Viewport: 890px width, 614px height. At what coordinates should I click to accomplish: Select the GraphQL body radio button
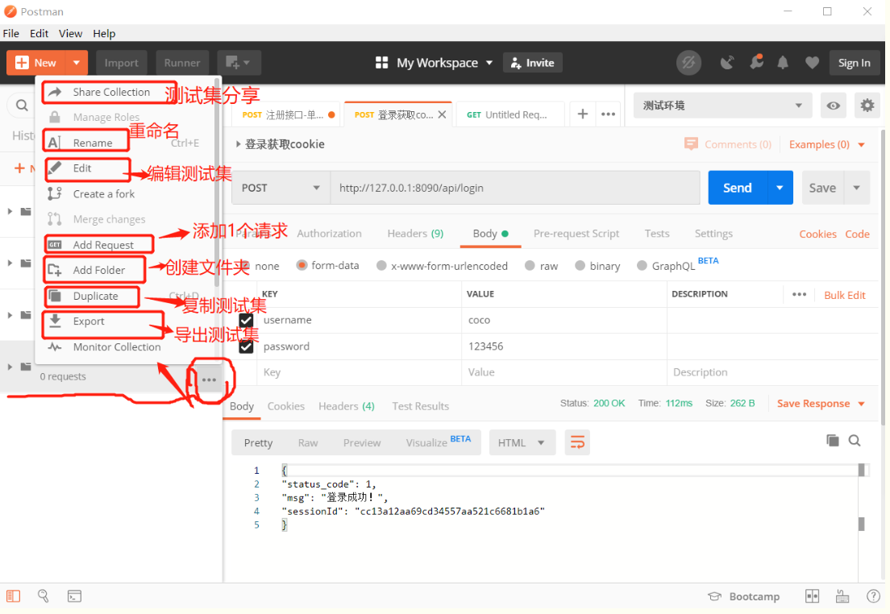click(642, 266)
